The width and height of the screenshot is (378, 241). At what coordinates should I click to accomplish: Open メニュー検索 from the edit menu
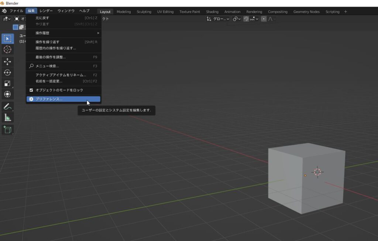click(63, 66)
